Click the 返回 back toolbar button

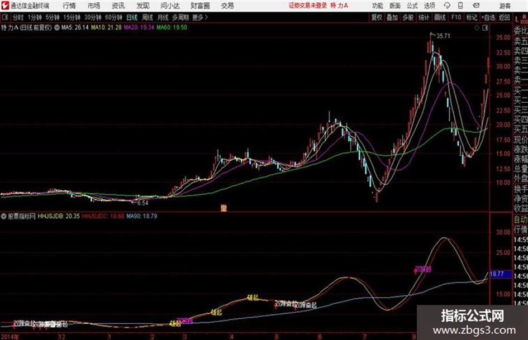tap(504, 17)
